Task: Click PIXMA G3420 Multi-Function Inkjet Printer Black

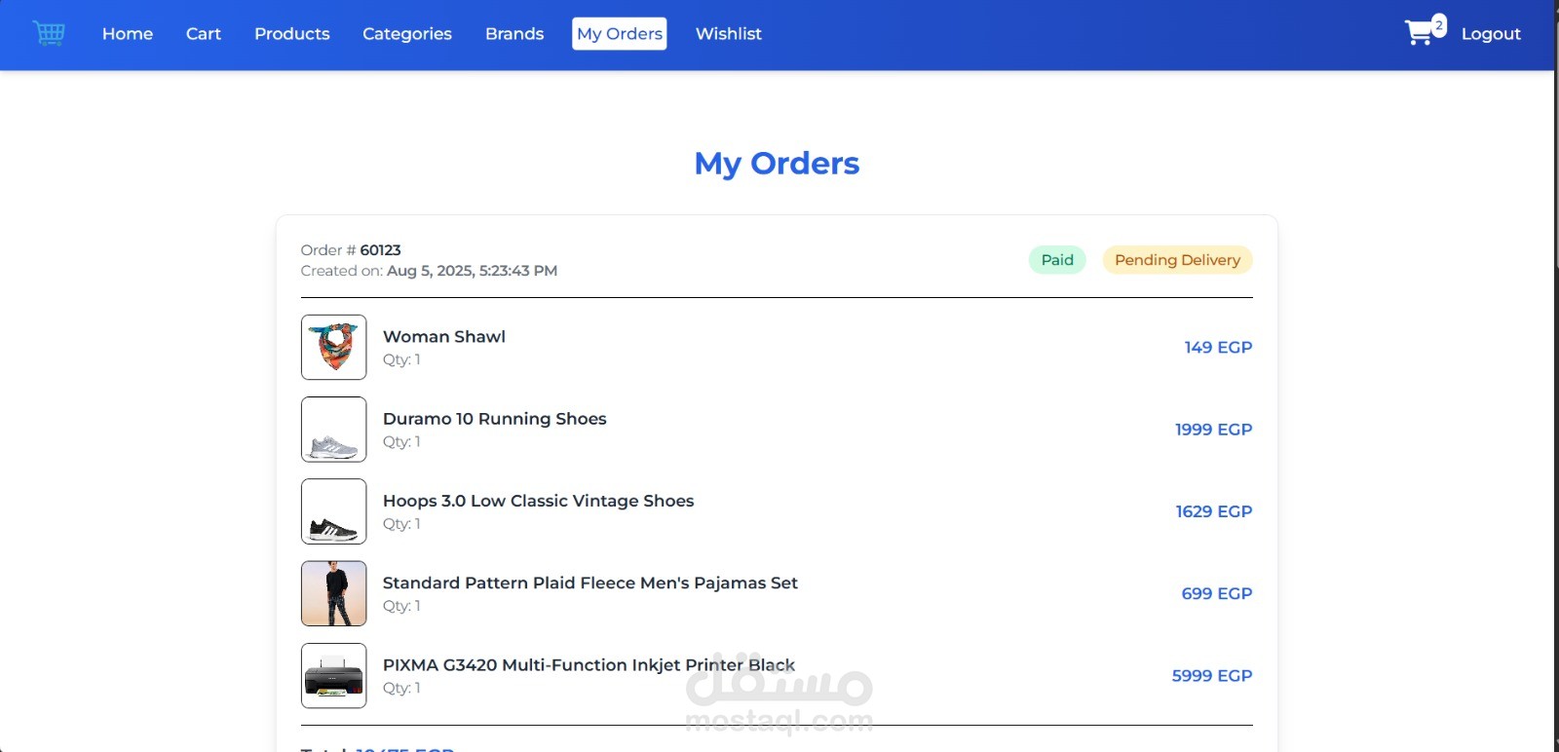Action: [589, 665]
